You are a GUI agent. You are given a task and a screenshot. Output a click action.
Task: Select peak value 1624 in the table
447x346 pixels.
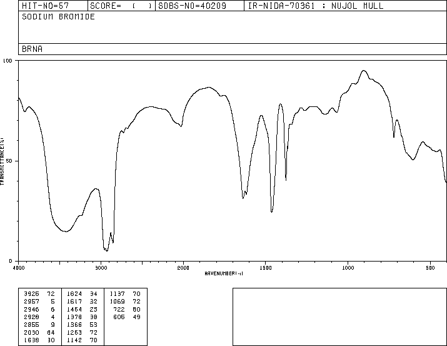click(x=74, y=294)
